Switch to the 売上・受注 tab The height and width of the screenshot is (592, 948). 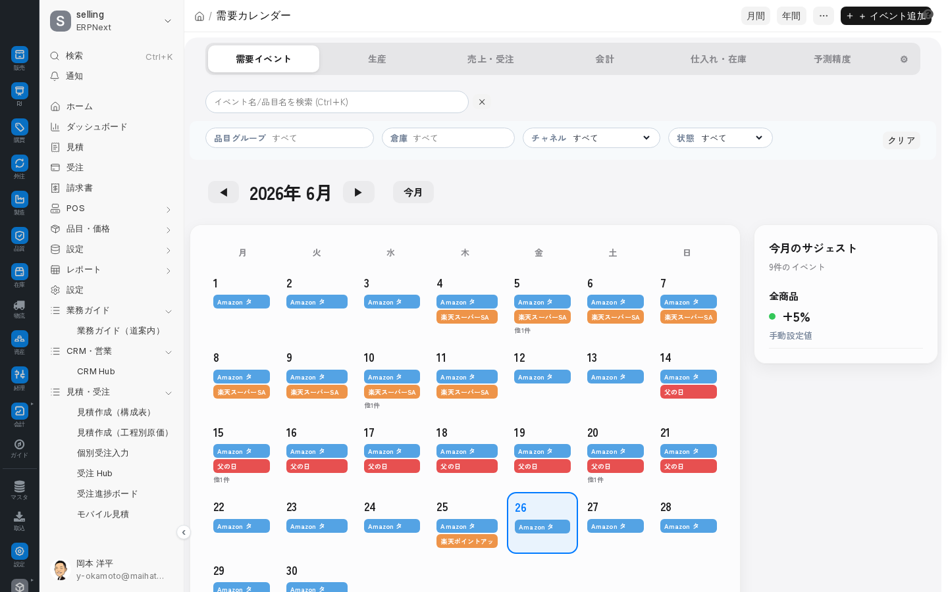click(490, 59)
